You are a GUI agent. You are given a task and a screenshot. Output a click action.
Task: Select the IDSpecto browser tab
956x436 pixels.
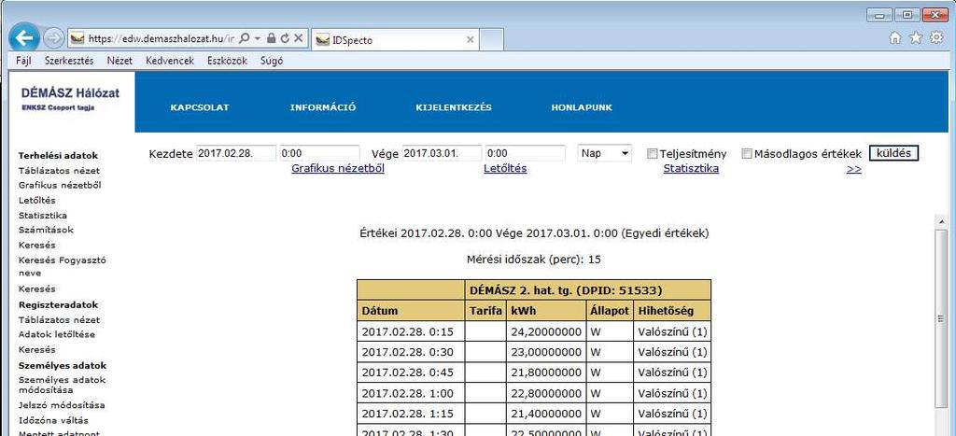395,39
